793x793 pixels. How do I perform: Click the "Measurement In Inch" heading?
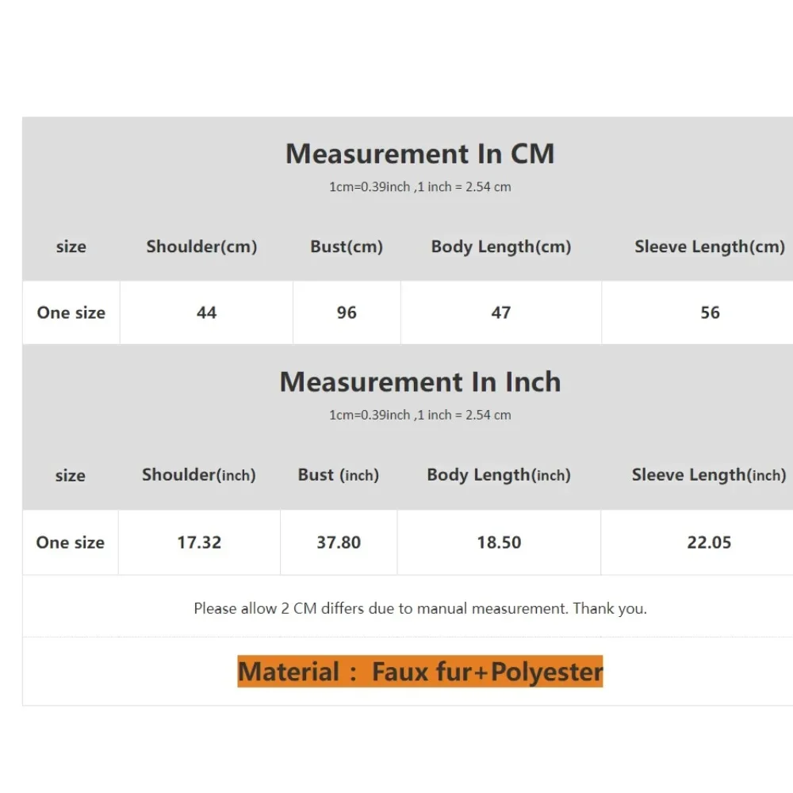[x=419, y=382]
